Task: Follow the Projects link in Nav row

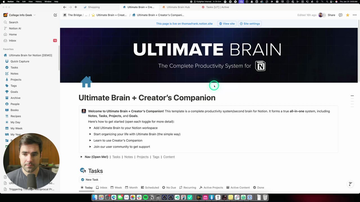Action: (143, 157)
